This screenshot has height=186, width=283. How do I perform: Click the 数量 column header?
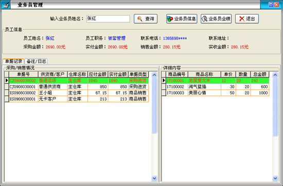(243, 75)
